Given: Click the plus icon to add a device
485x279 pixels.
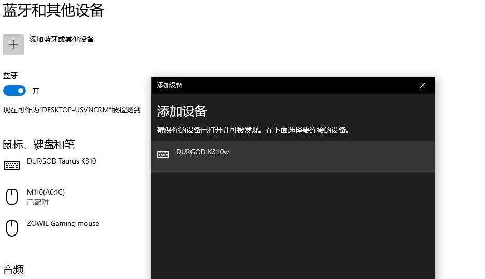Looking at the screenshot, I should coord(13,45).
